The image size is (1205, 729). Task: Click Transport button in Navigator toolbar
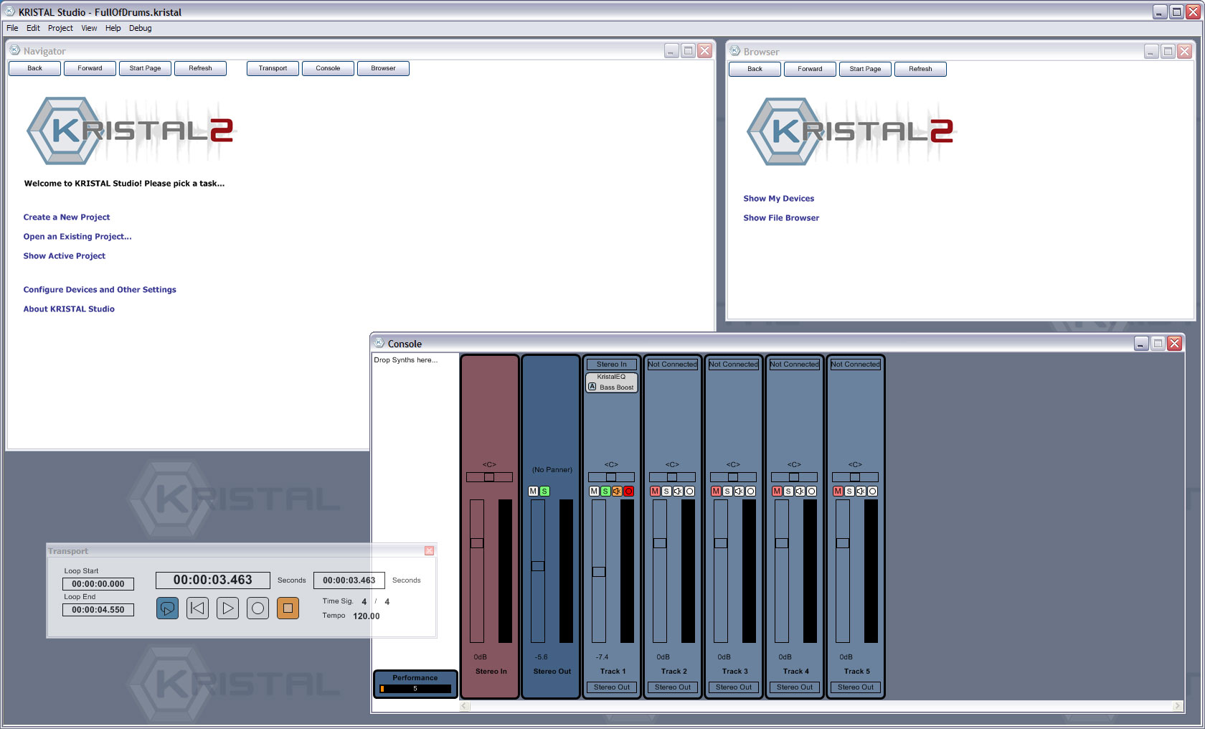tap(273, 68)
